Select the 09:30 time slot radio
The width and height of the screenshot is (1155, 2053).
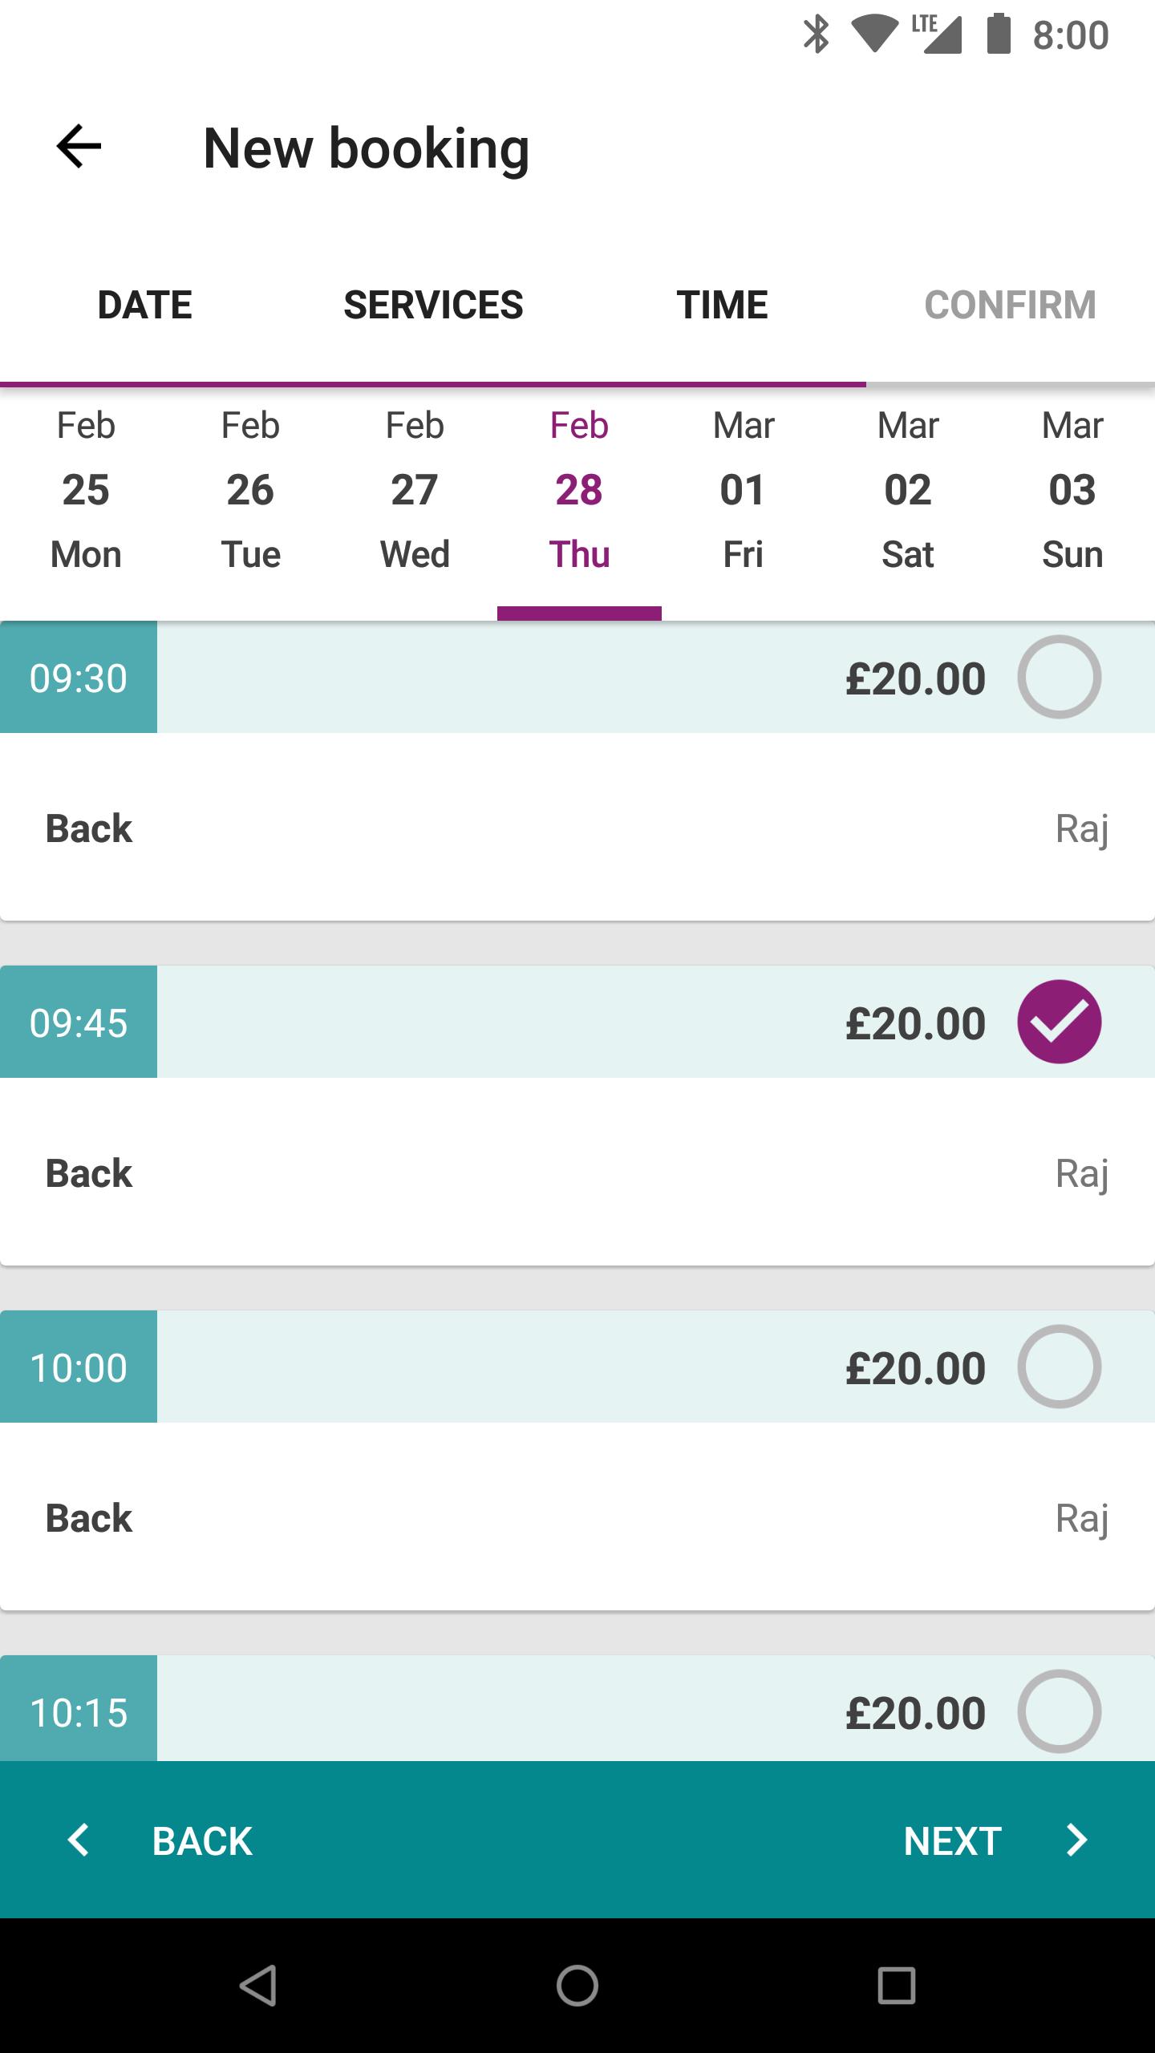coord(1059,677)
